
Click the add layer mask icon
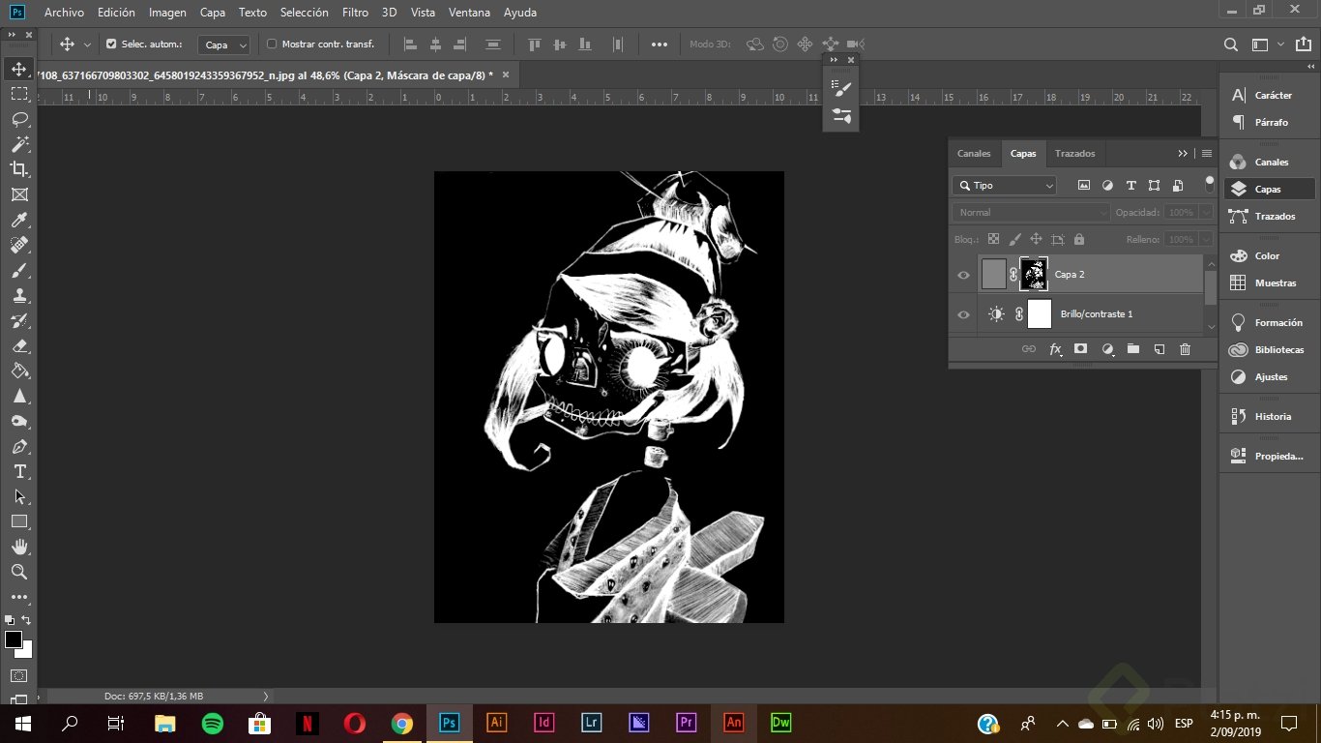(x=1081, y=349)
